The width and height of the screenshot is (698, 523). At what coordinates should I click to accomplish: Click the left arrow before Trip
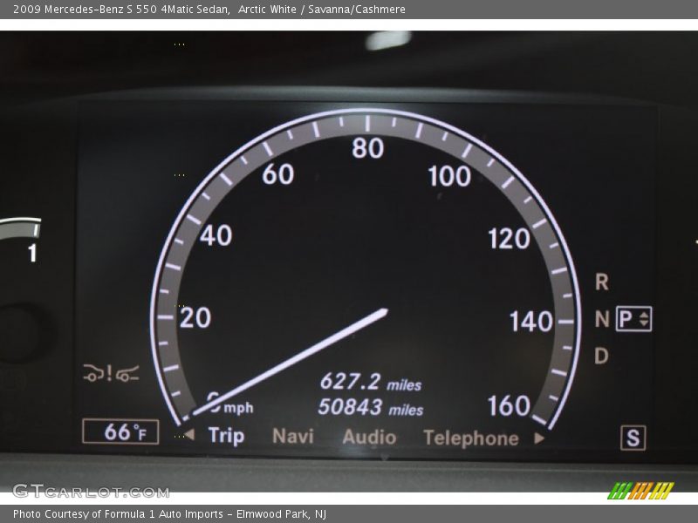[x=189, y=434]
